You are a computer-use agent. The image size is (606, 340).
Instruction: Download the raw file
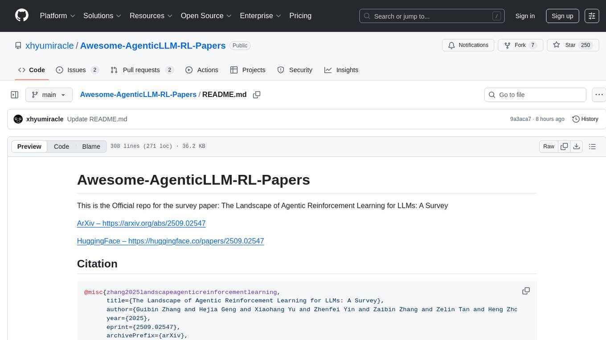(576, 146)
